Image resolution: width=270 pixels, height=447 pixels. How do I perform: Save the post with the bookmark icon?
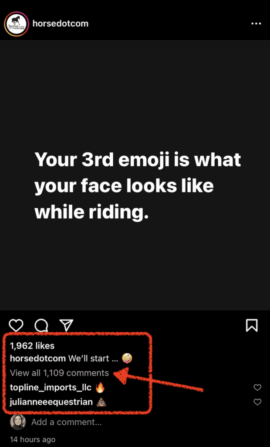[x=252, y=325]
